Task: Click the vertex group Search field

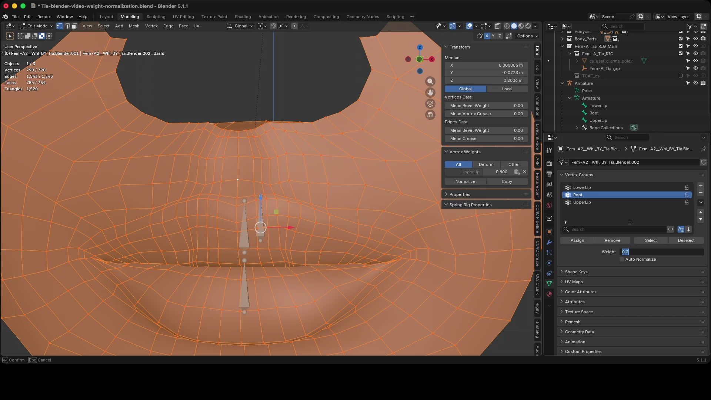Action: pos(614,229)
